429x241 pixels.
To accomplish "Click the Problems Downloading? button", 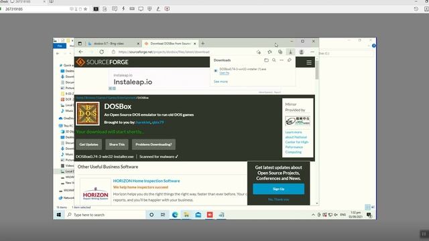I will pyautogui.click(x=154, y=145).
